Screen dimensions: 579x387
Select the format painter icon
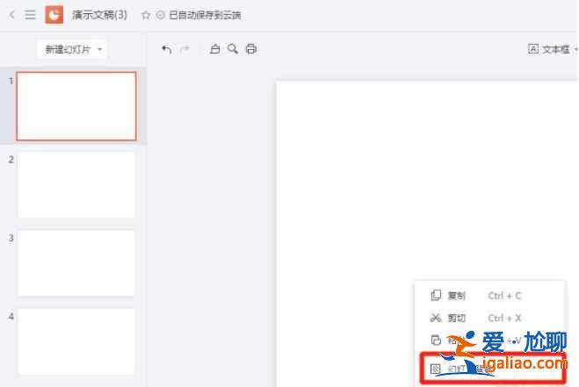215,49
